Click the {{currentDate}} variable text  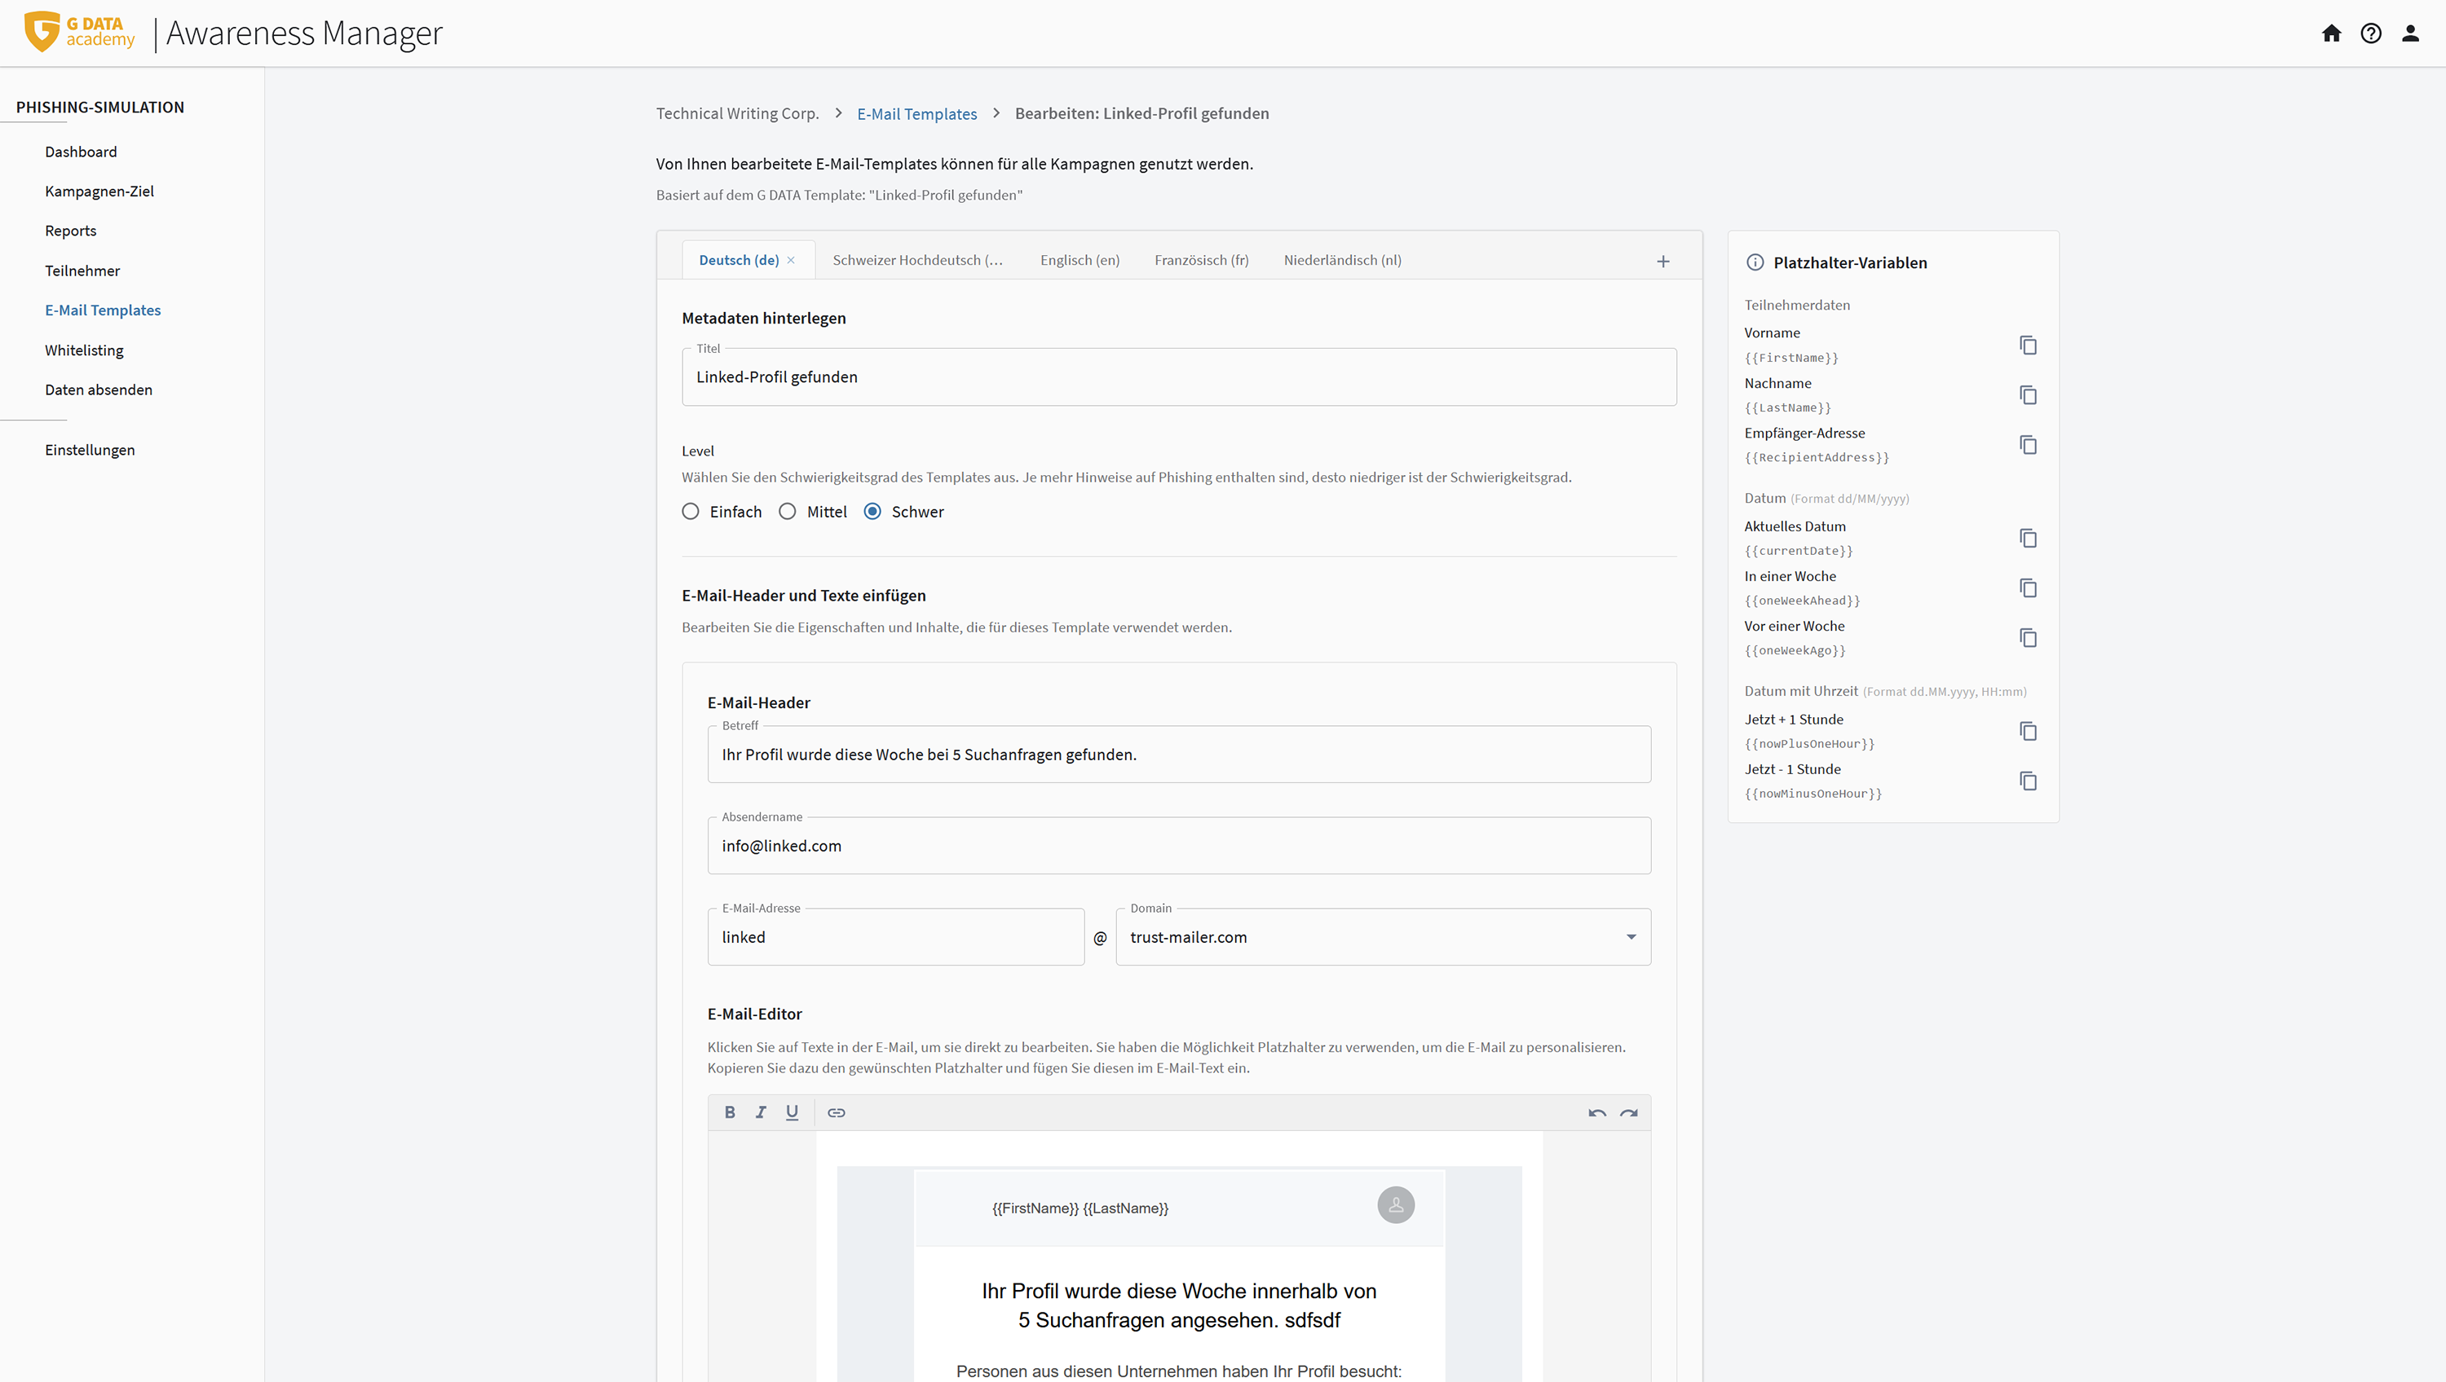[x=1799, y=551]
